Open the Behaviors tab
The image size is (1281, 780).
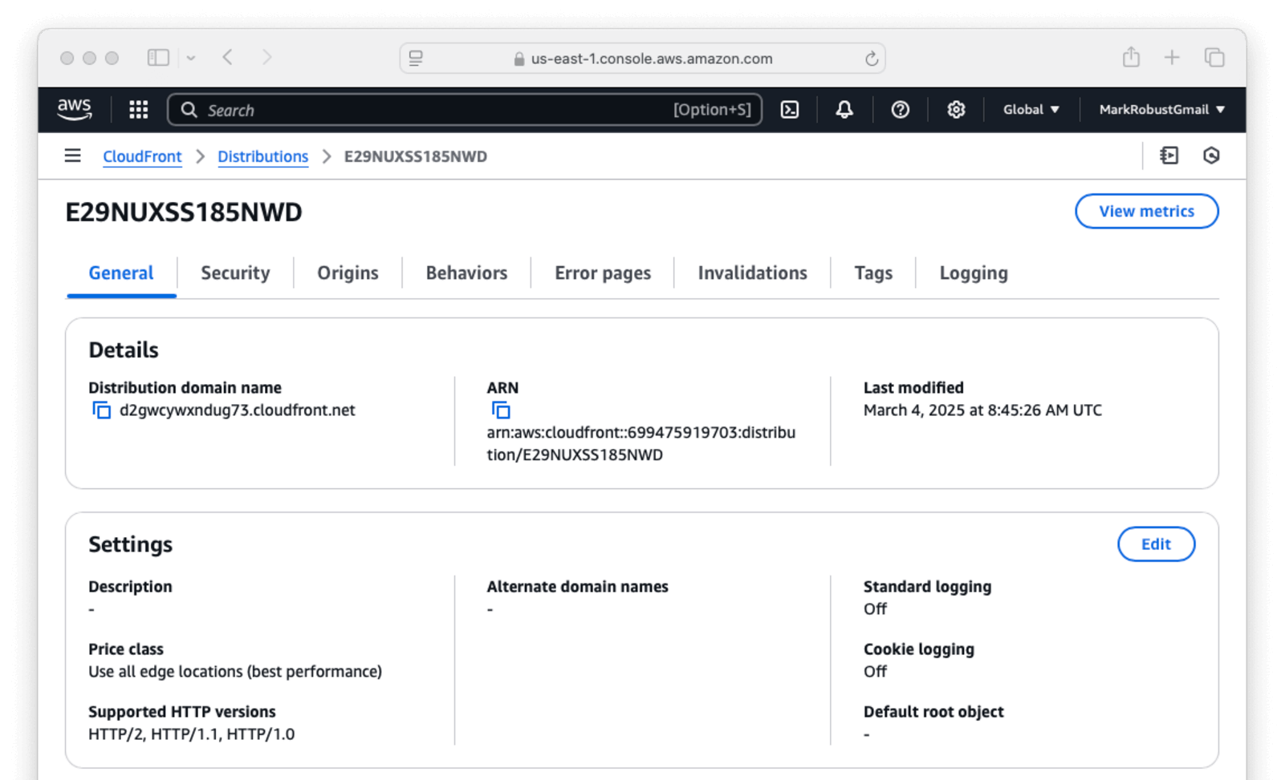point(466,273)
